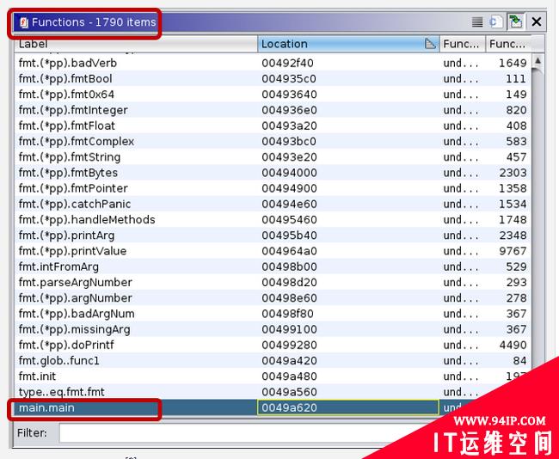Click 'und...' cell in fmtPointer row
The image size is (559, 459).
coord(461,188)
